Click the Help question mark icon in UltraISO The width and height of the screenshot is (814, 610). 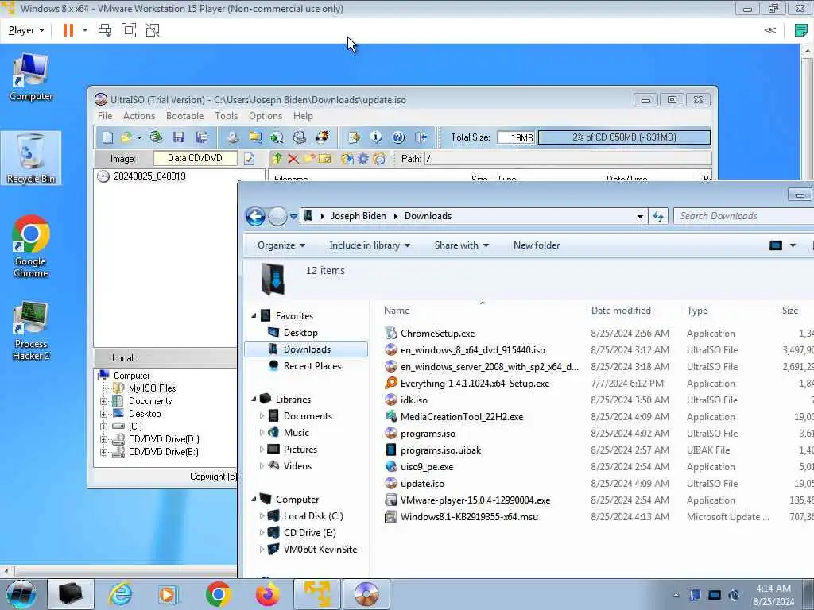398,137
